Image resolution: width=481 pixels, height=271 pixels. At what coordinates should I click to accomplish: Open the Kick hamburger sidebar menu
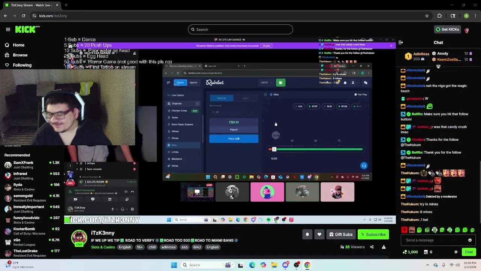point(8,29)
